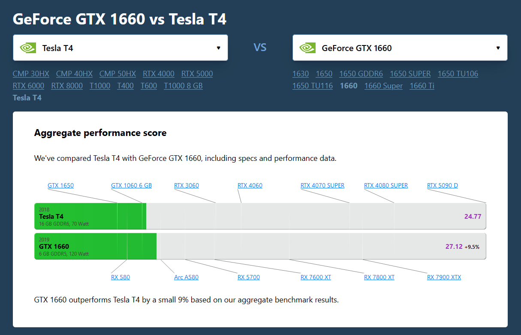
Task: Open the 1650 TU106 link
Action: 458,74
